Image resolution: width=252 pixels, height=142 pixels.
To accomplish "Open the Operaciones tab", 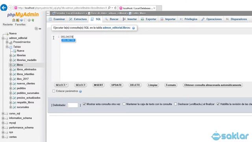I will click(212, 19).
